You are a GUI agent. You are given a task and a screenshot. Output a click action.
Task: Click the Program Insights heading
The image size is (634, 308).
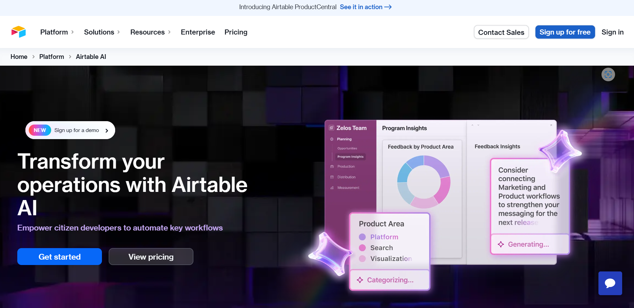click(x=404, y=128)
